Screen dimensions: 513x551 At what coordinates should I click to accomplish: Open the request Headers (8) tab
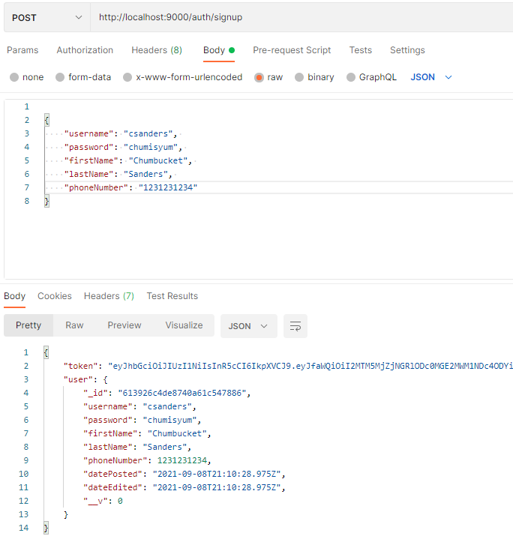click(x=157, y=50)
